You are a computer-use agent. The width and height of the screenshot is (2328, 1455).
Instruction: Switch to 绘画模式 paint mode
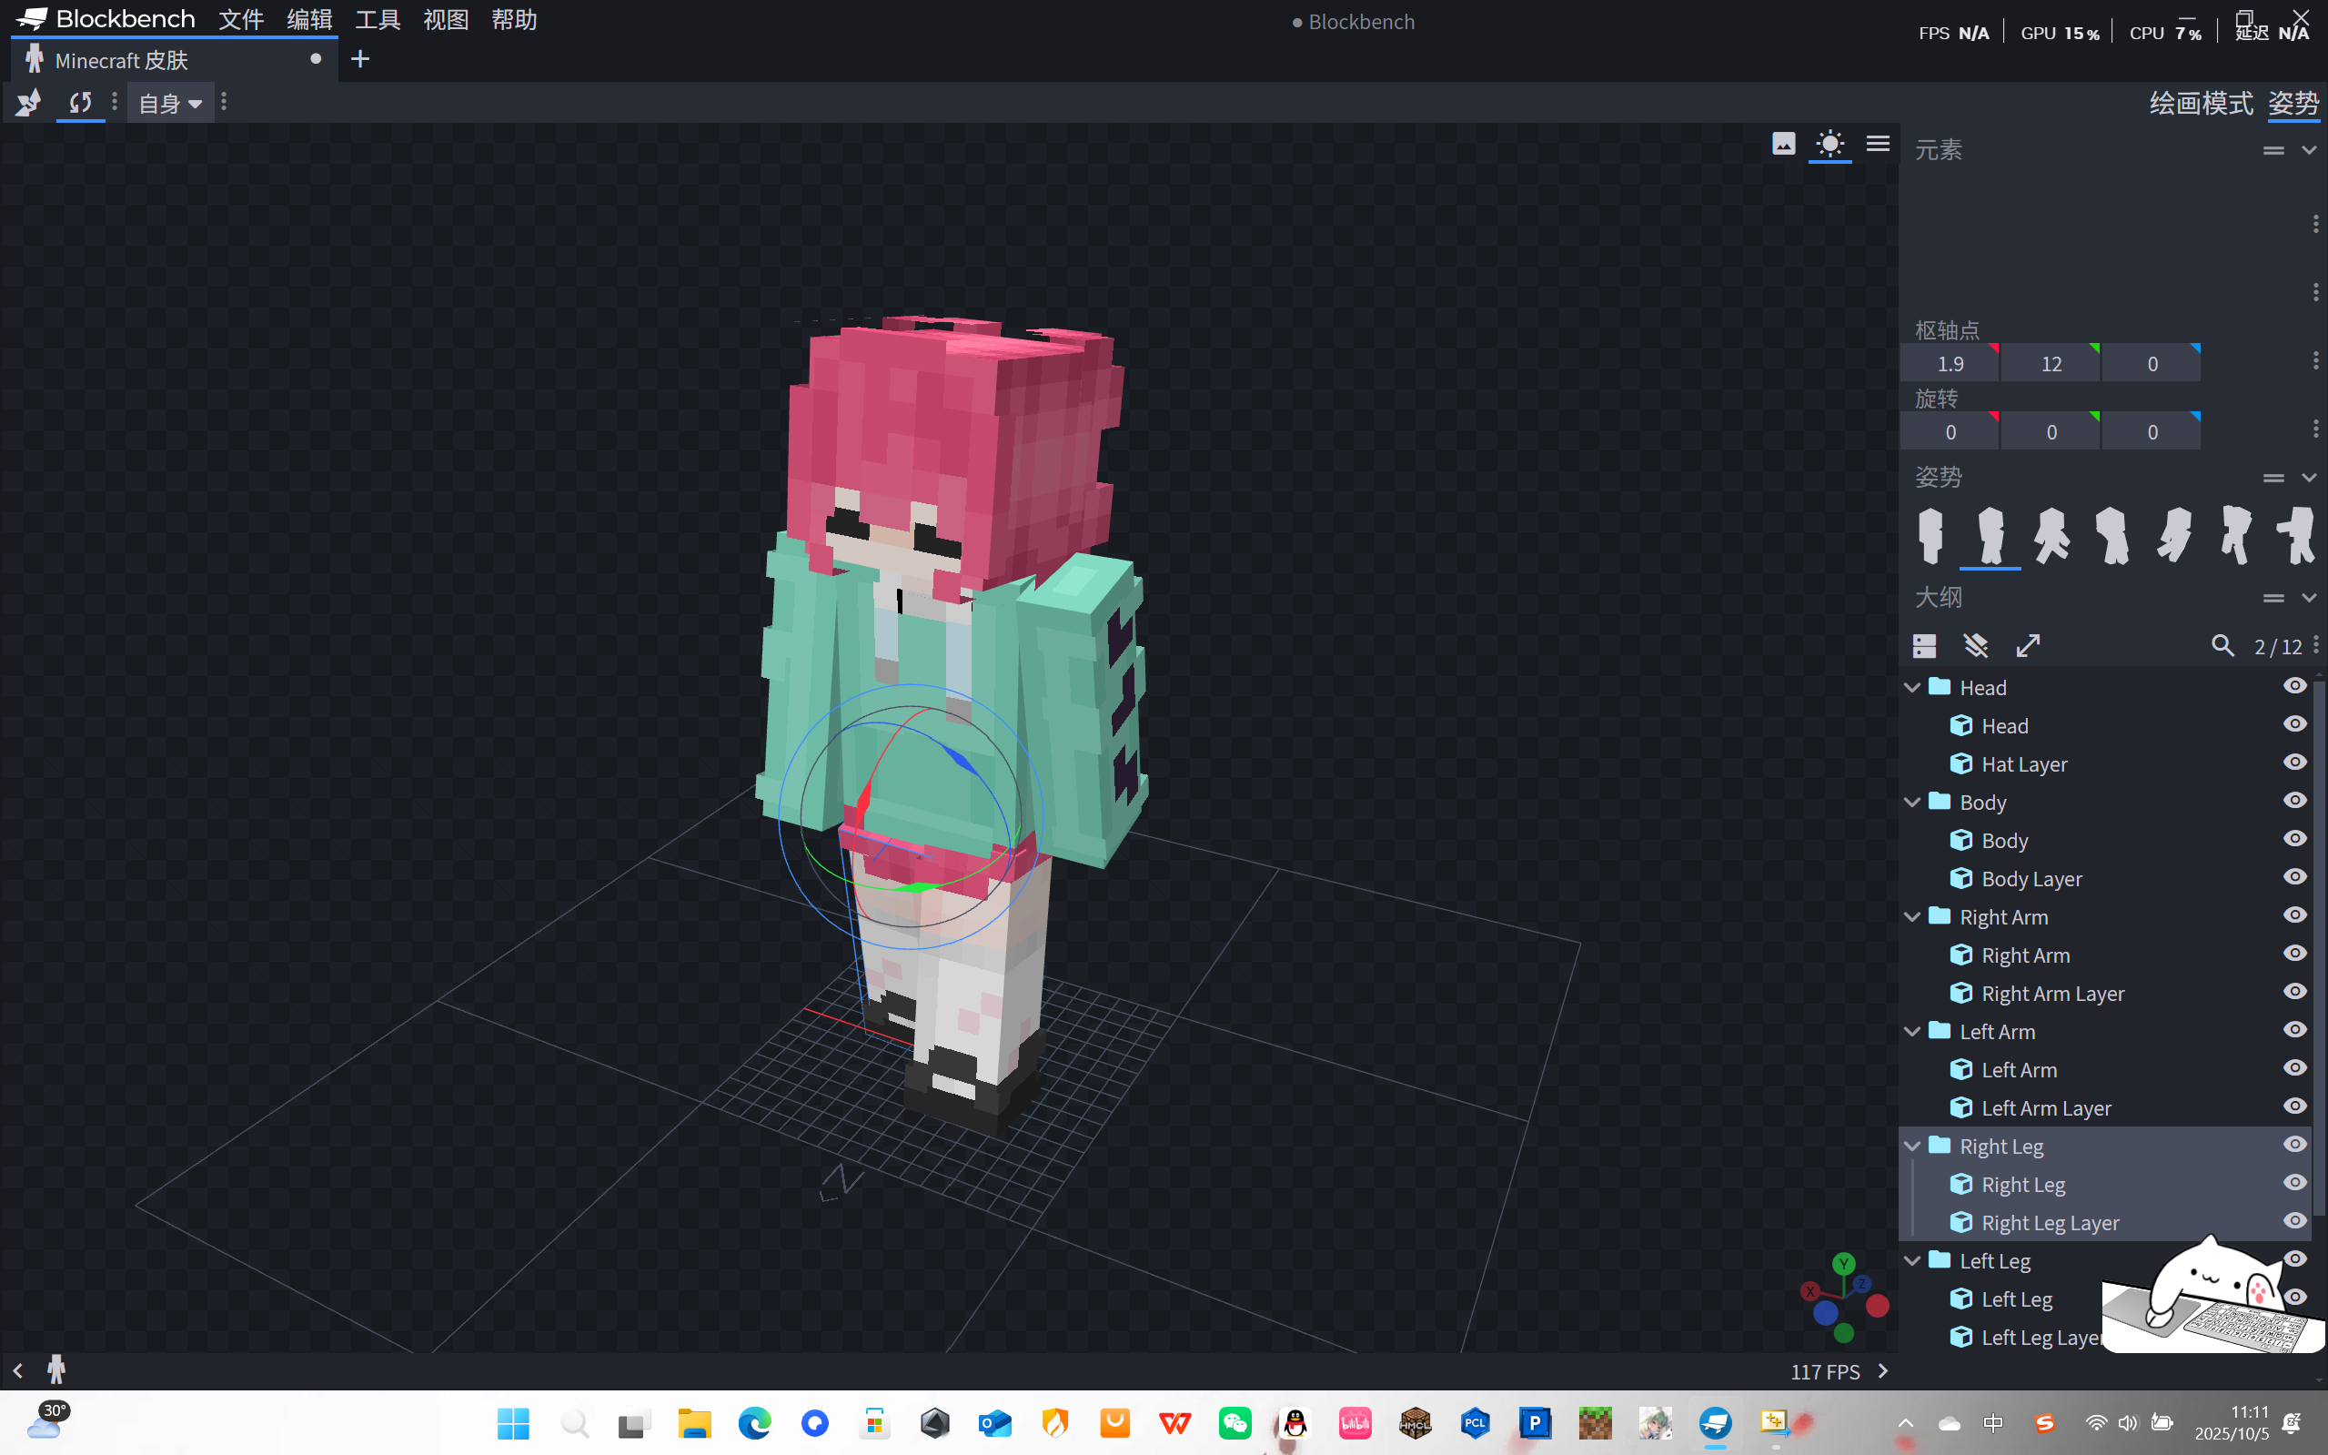(x=2201, y=104)
